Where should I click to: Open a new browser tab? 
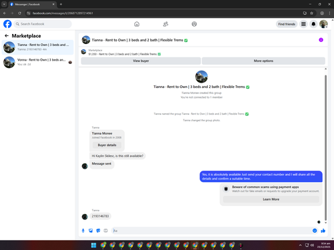tap(61, 4)
